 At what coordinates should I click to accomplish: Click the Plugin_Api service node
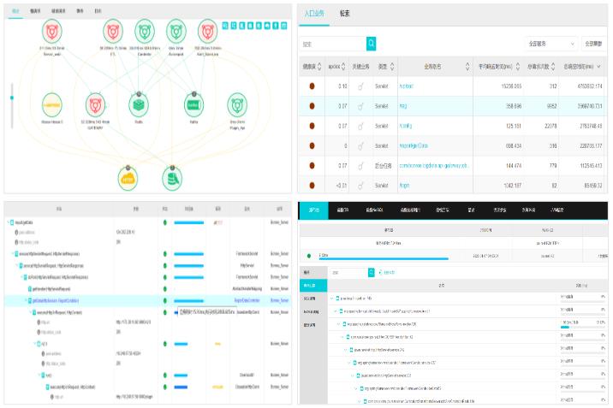coord(237,105)
